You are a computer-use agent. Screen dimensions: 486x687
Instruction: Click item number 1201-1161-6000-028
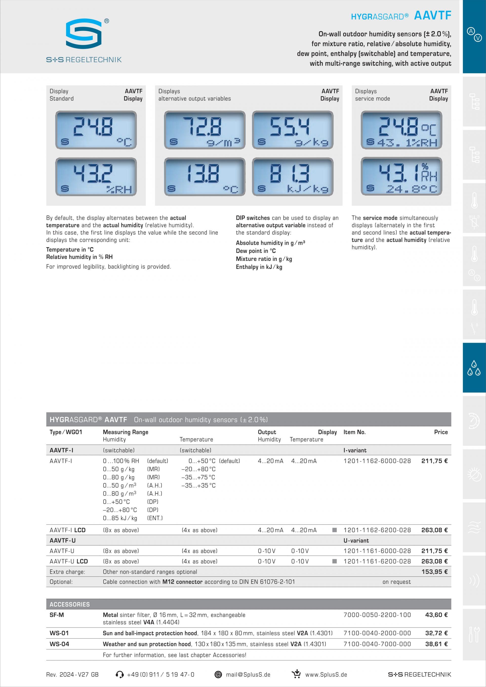[377, 551]
